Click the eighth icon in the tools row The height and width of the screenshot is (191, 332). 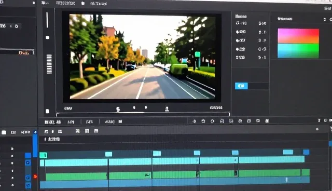(x=258, y=121)
